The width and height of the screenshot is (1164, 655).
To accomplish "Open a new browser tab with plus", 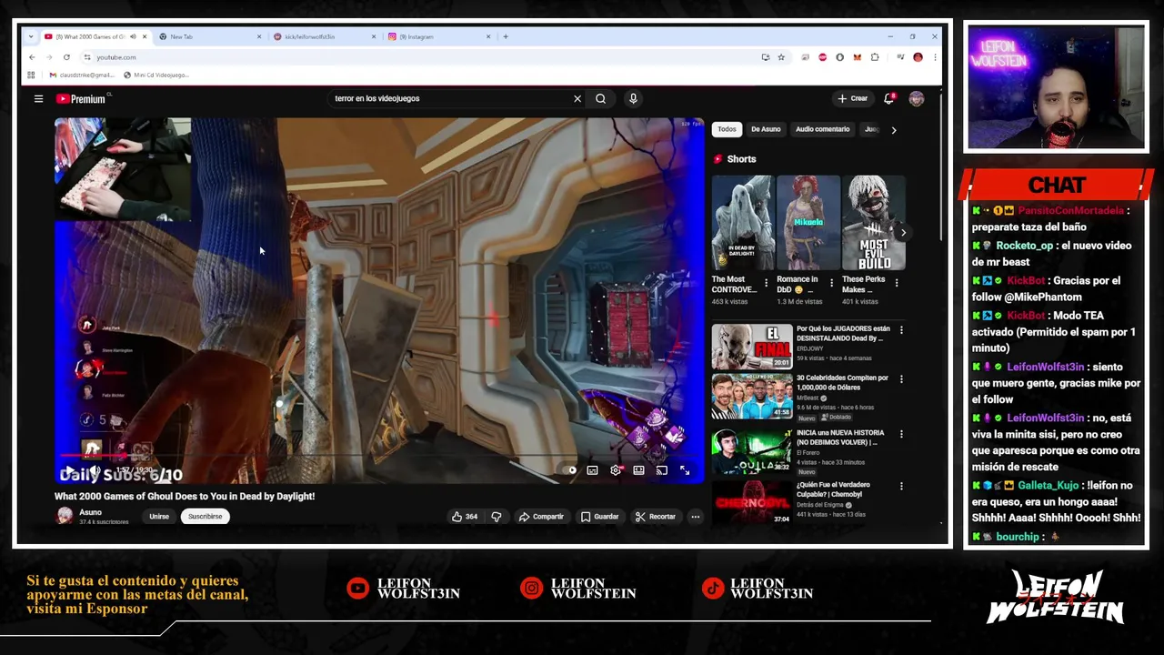I will tap(506, 36).
